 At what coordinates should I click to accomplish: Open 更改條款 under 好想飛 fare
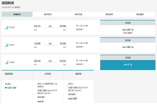tap(42, 97)
